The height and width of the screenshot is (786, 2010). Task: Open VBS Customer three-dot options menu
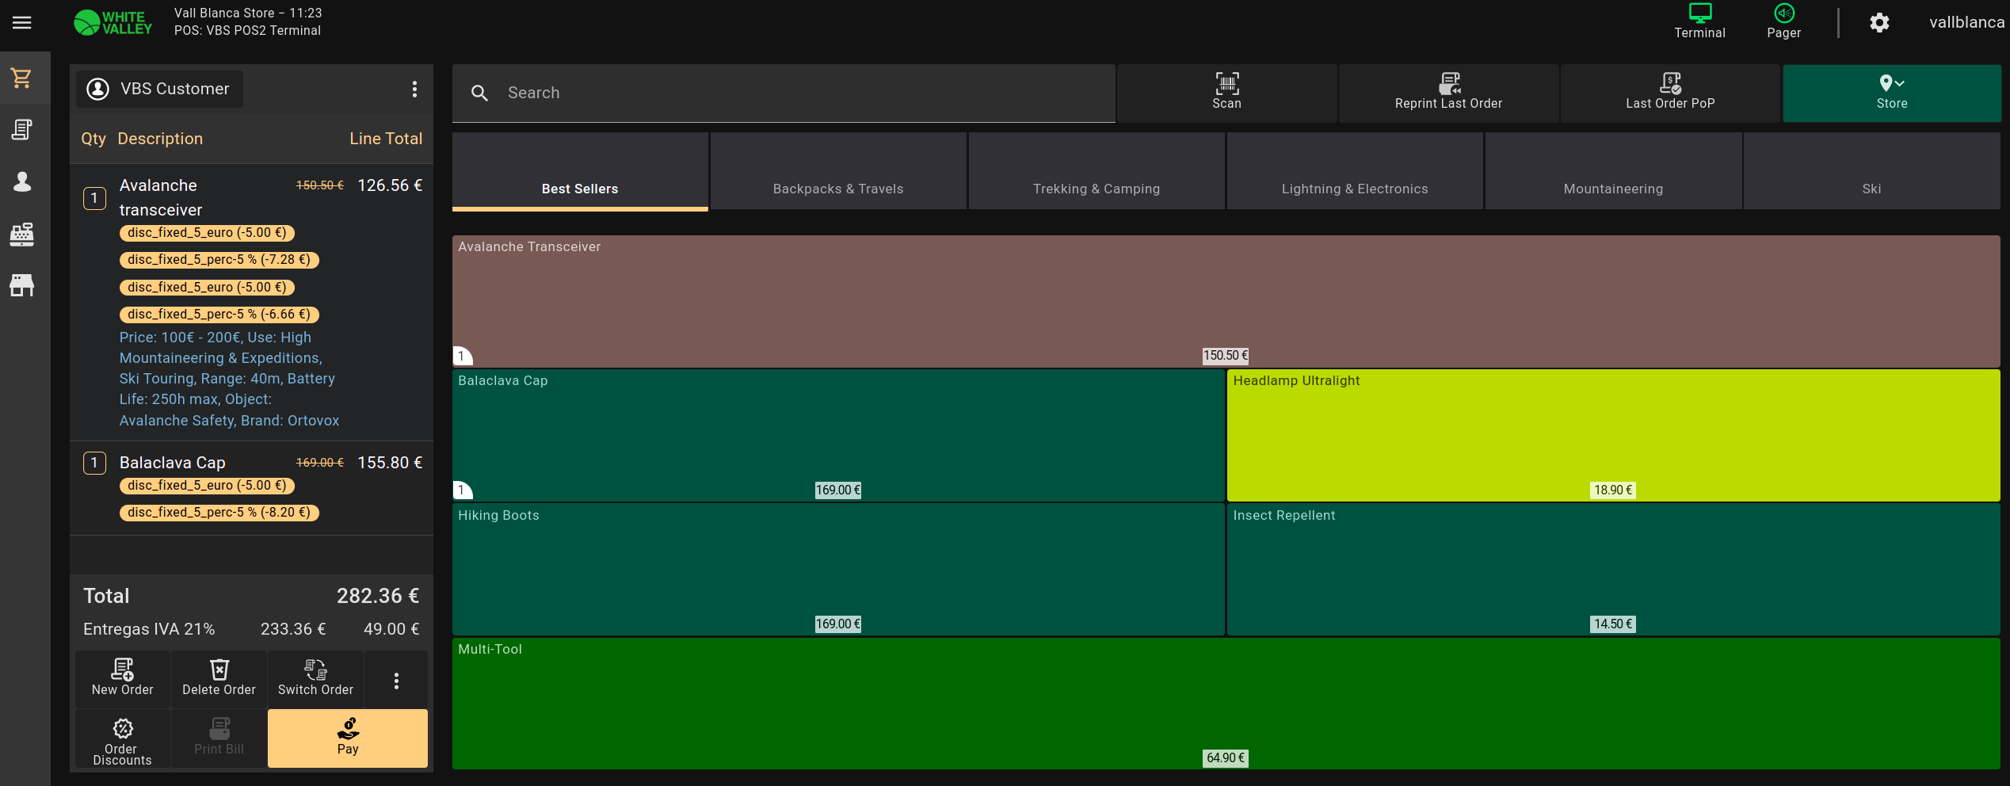click(x=414, y=90)
